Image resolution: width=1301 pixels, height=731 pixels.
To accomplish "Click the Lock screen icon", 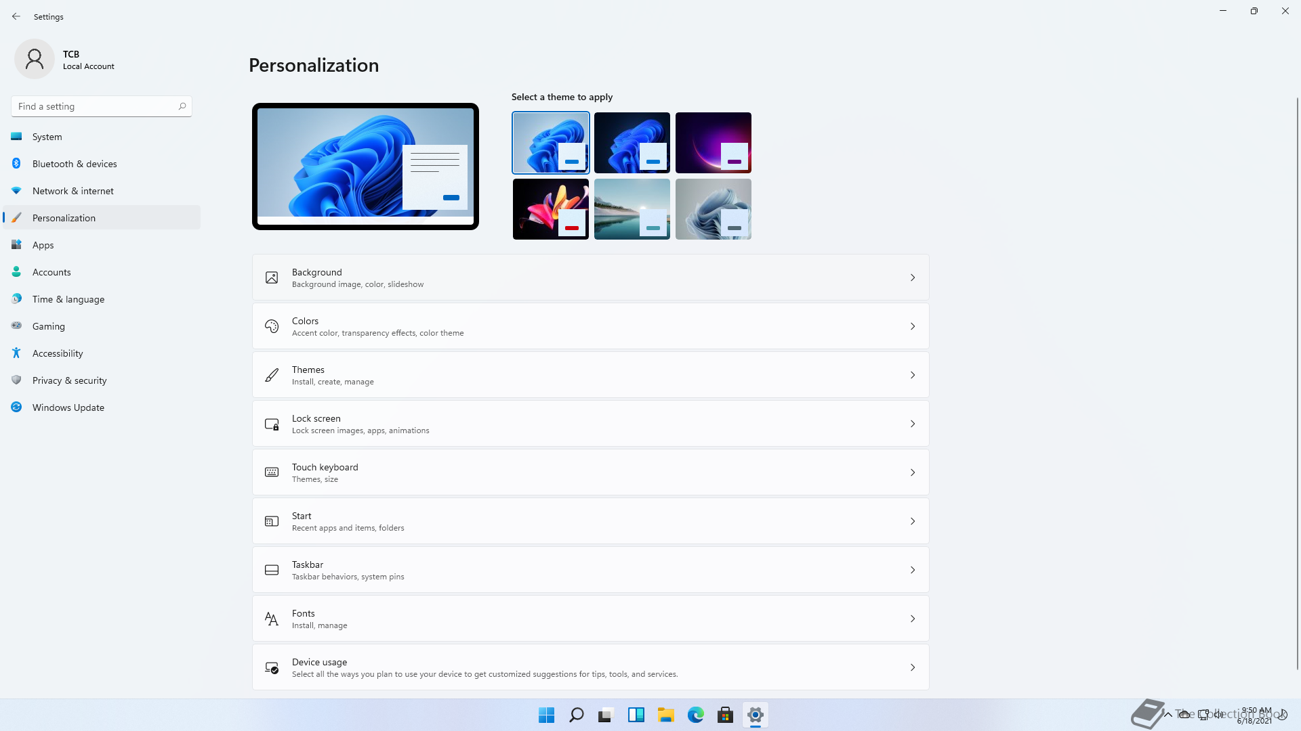I will point(272,424).
